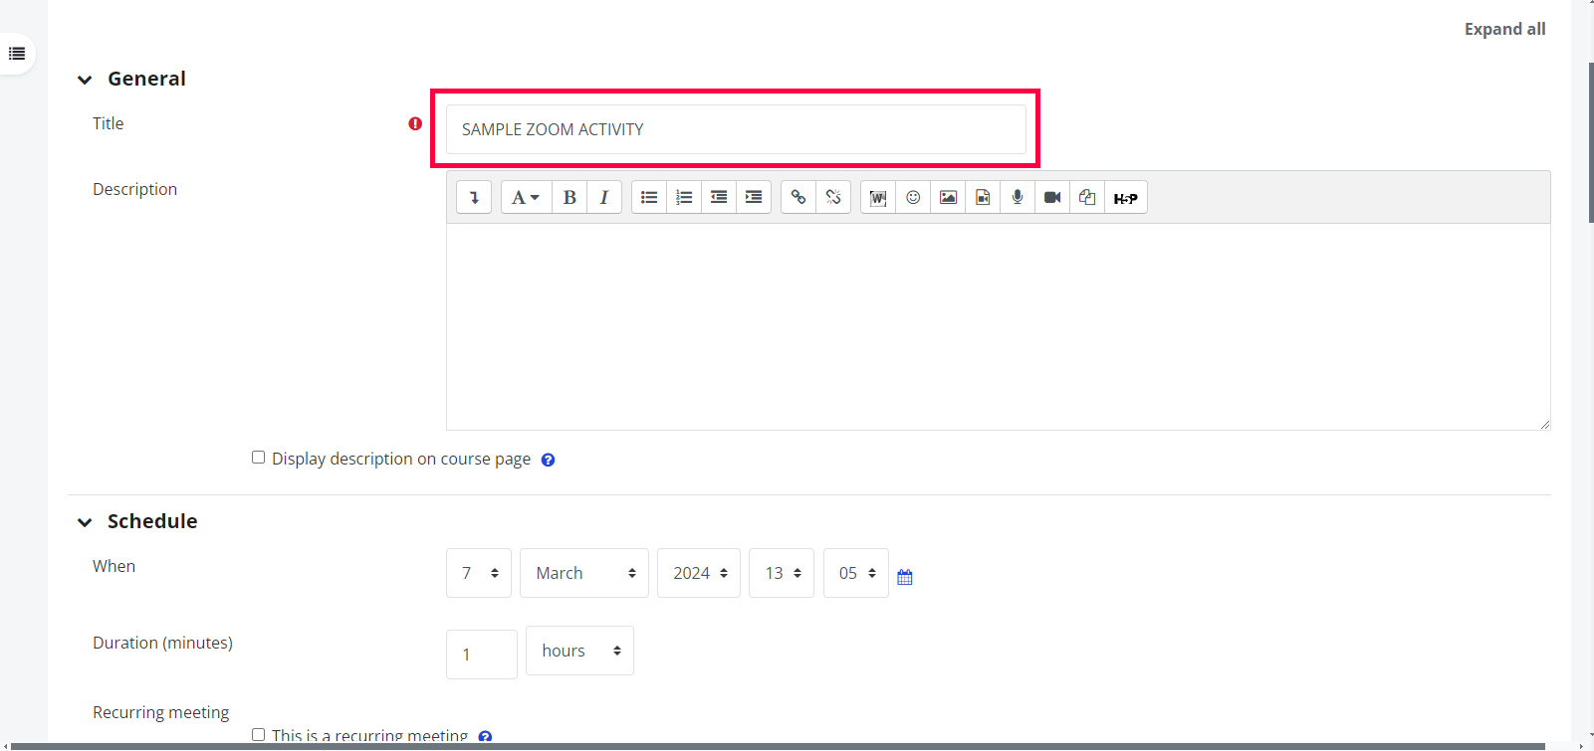Click the Duration value field
Viewport: 1594px width, 751px height.
point(482,655)
